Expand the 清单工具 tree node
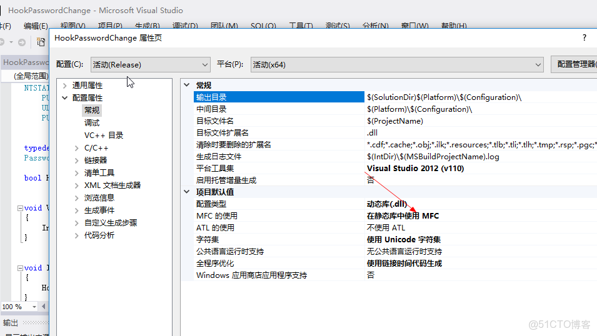597x336 pixels. (76, 173)
